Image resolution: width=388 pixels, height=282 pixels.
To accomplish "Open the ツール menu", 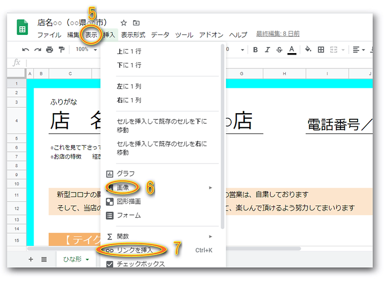I will click(x=184, y=35).
